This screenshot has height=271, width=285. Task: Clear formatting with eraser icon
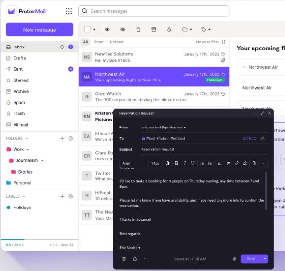[x=245, y=163]
